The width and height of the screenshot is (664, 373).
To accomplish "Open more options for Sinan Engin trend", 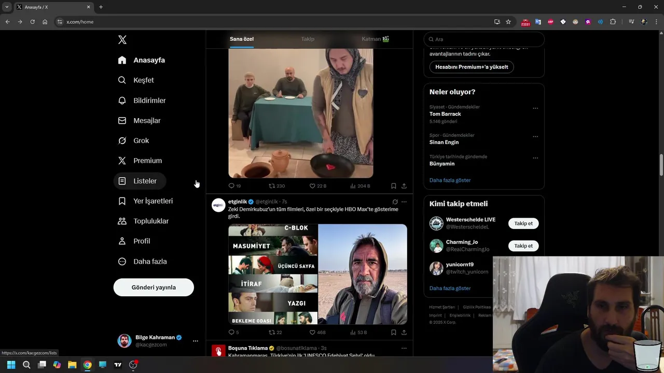I will tap(535, 137).
